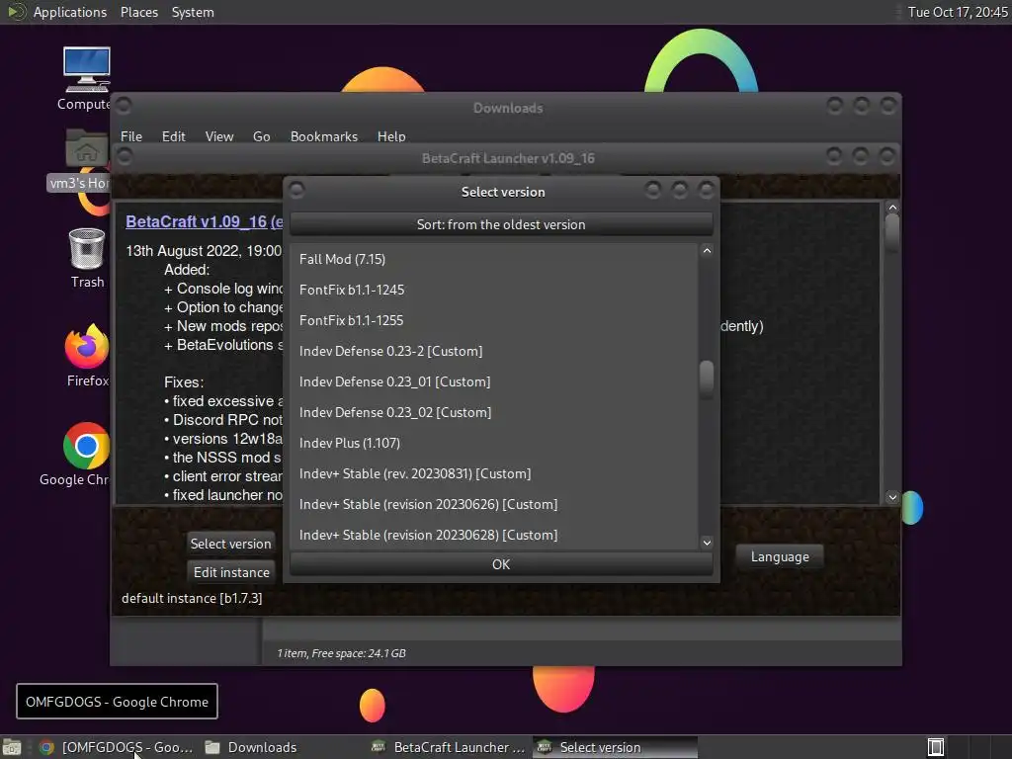This screenshot has height=759, width=1012.
Task: Minimize the Select version dialog
Action: [652, 190]
